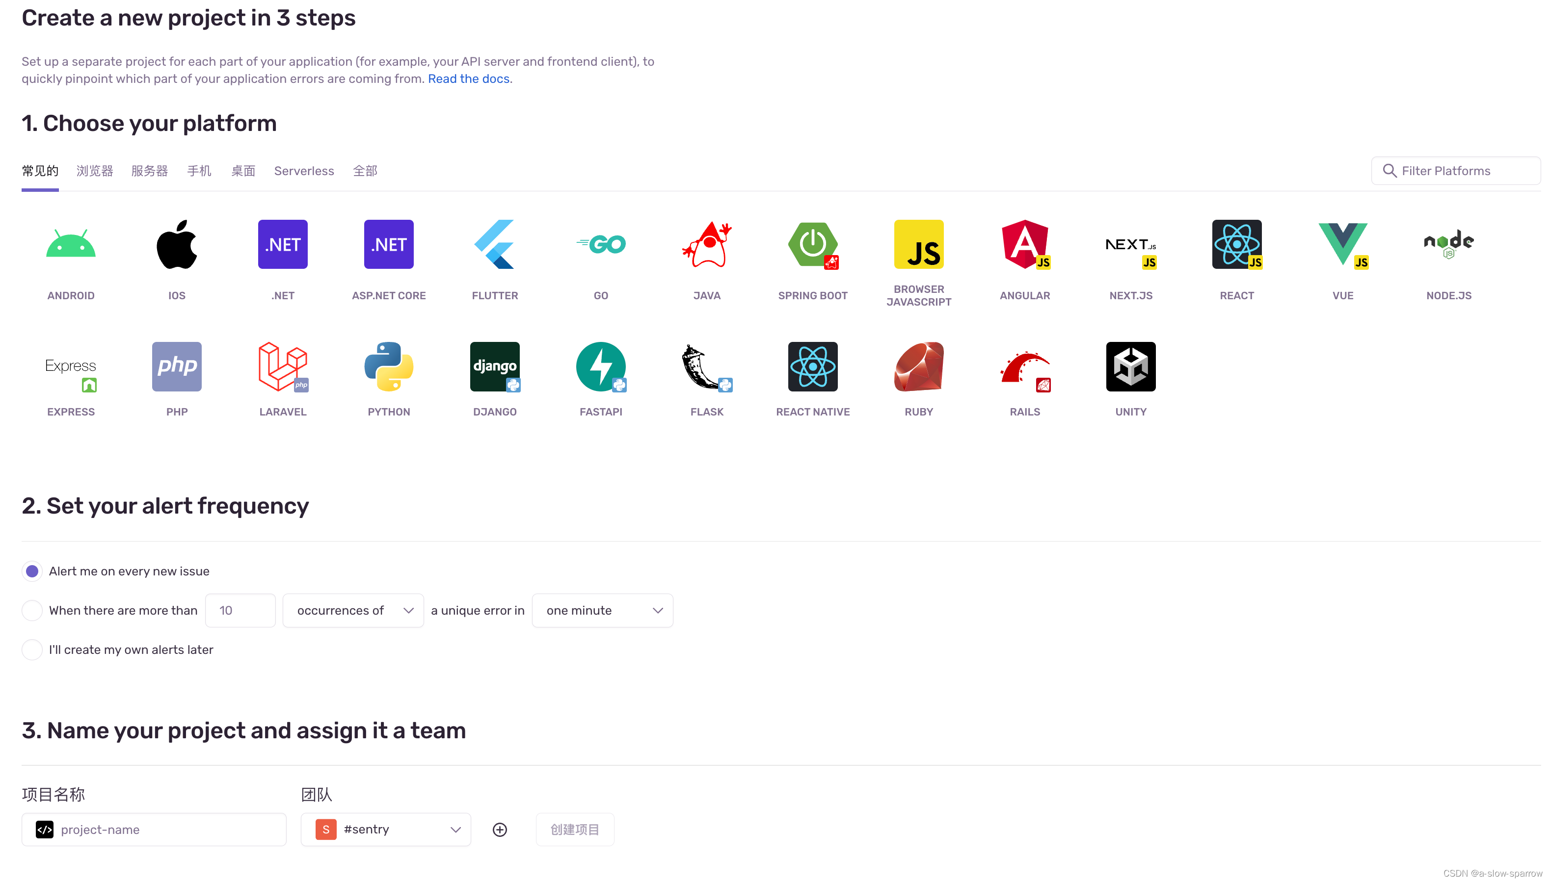Switch to the Serverless tab
Screen dimensions: 1550x883
[x=304, y=171]
